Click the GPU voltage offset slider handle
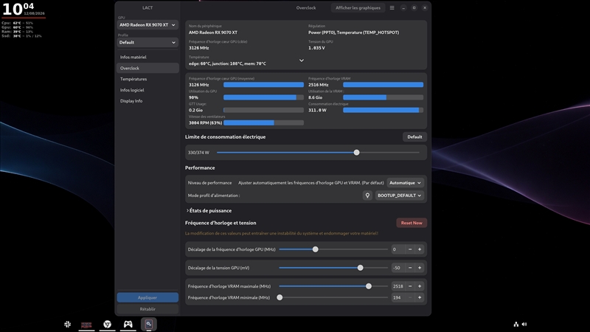590x332 pixels. pyautogui.click(x=360, y=268)
